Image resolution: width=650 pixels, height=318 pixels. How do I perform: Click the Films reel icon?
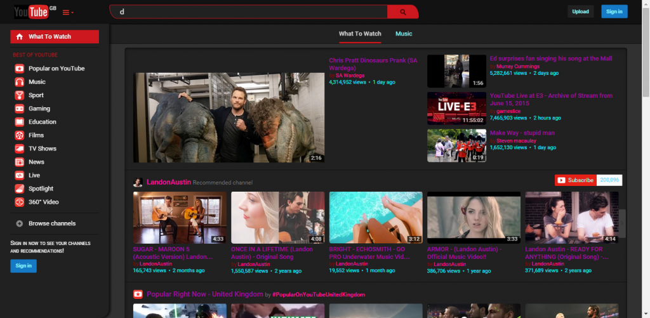[x=19, y=135]
